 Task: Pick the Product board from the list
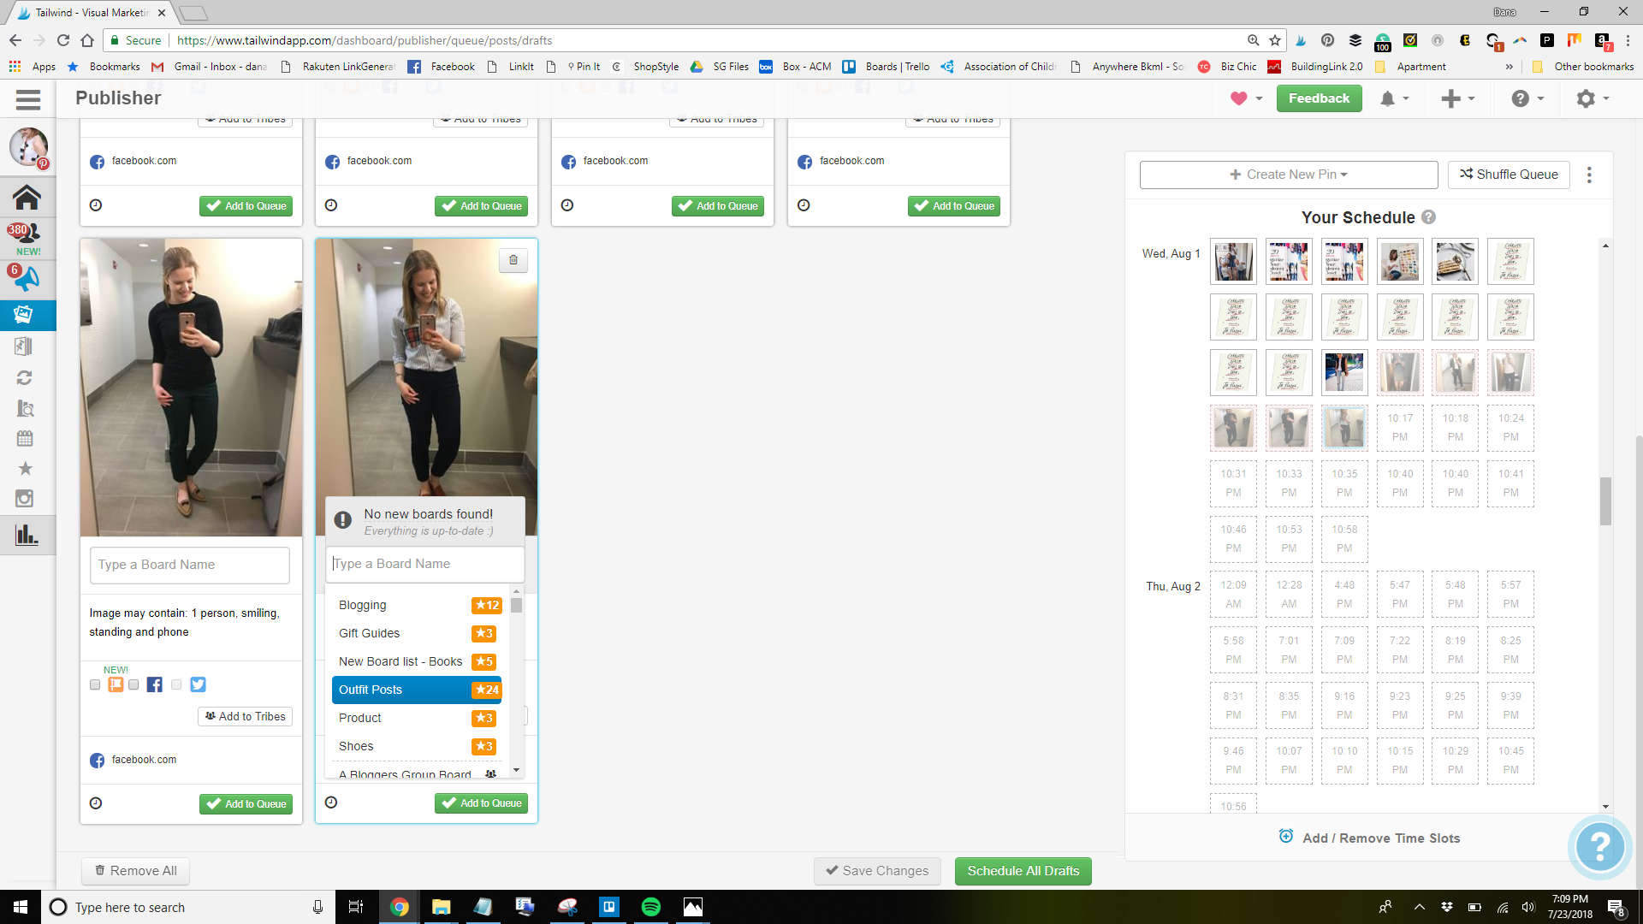(417, 718)
